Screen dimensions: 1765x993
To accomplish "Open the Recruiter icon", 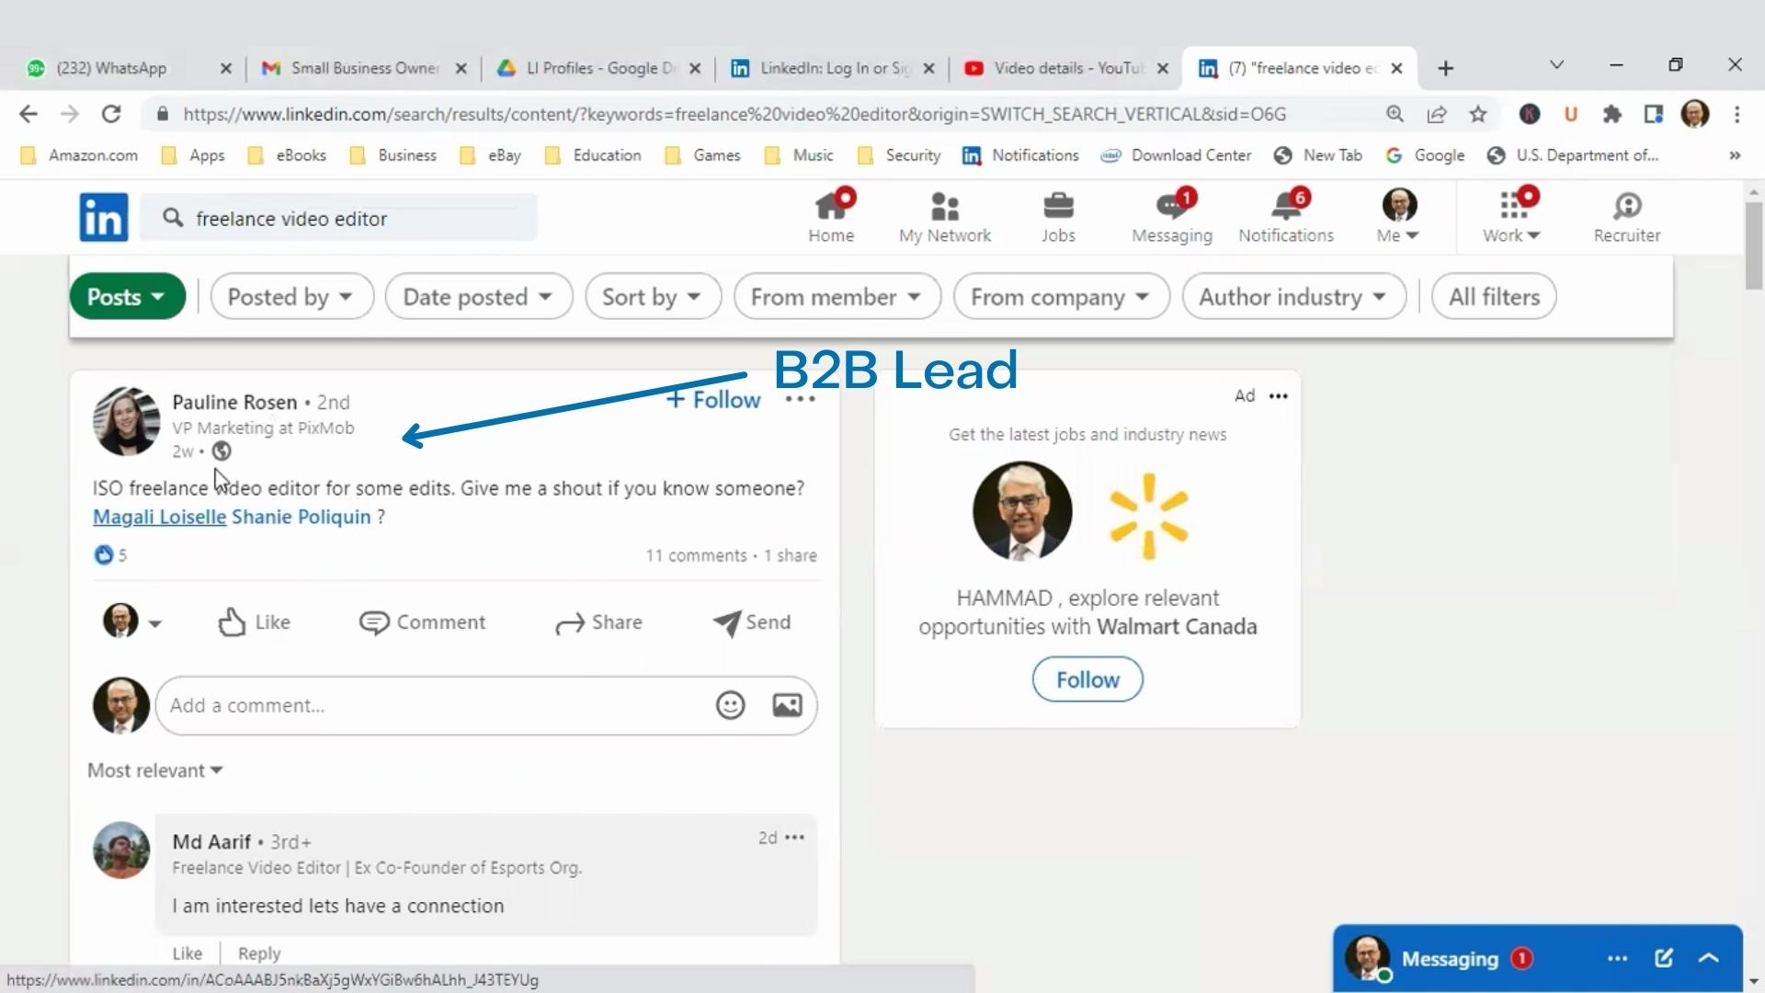I will (1627, 217).
